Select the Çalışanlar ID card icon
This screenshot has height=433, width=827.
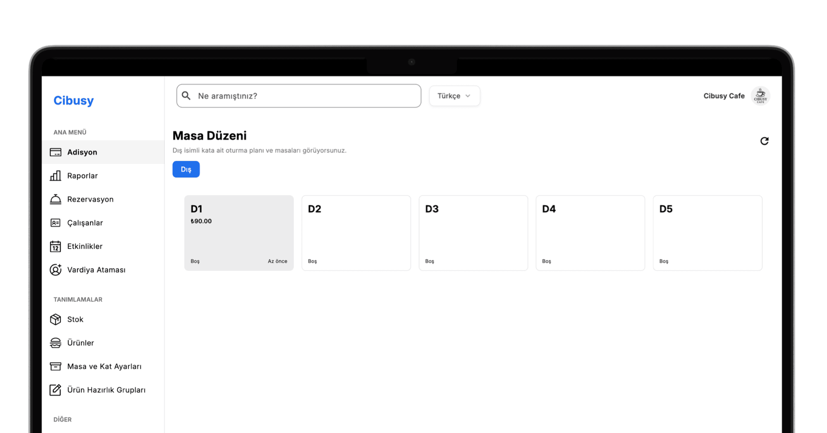point(55,223)
